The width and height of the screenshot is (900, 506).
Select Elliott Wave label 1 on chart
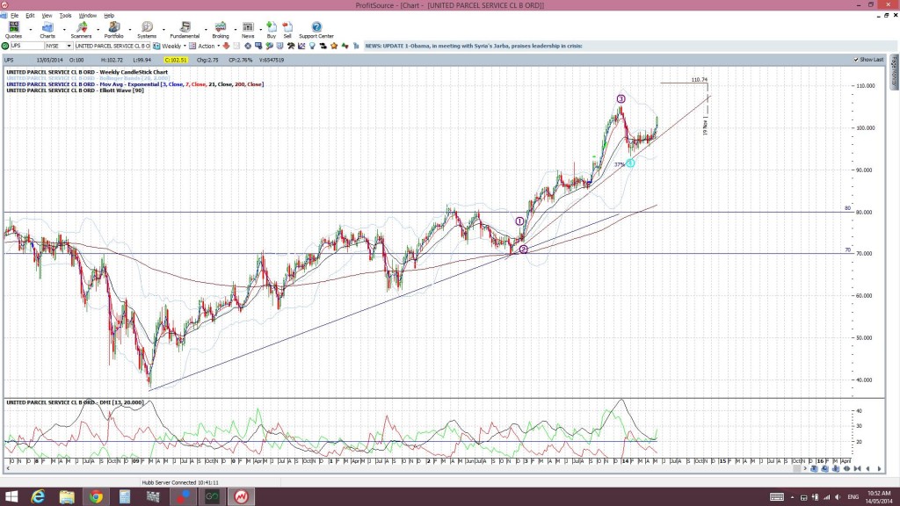tap(519, 220)
